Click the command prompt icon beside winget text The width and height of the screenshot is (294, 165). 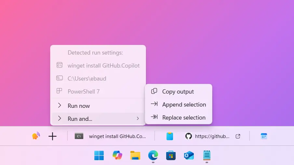click(x=79, y=136)
